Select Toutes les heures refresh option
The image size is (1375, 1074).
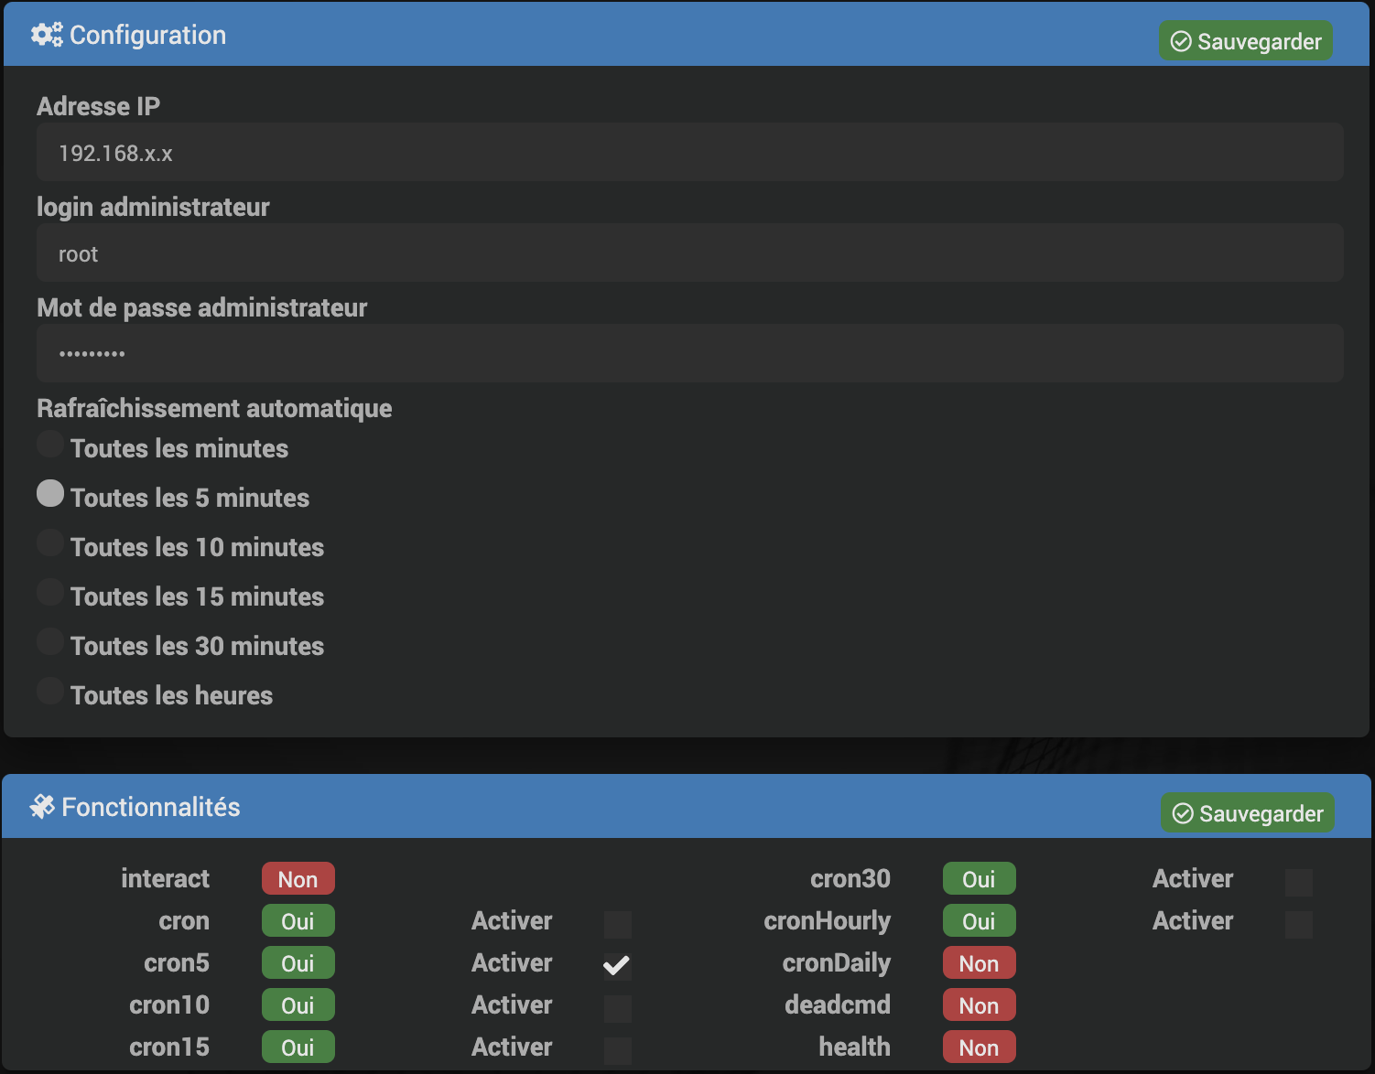(50, 692)
